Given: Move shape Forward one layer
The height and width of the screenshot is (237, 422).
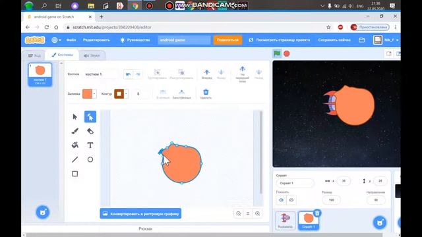Looking at the screenshot, I should (206, 74).
